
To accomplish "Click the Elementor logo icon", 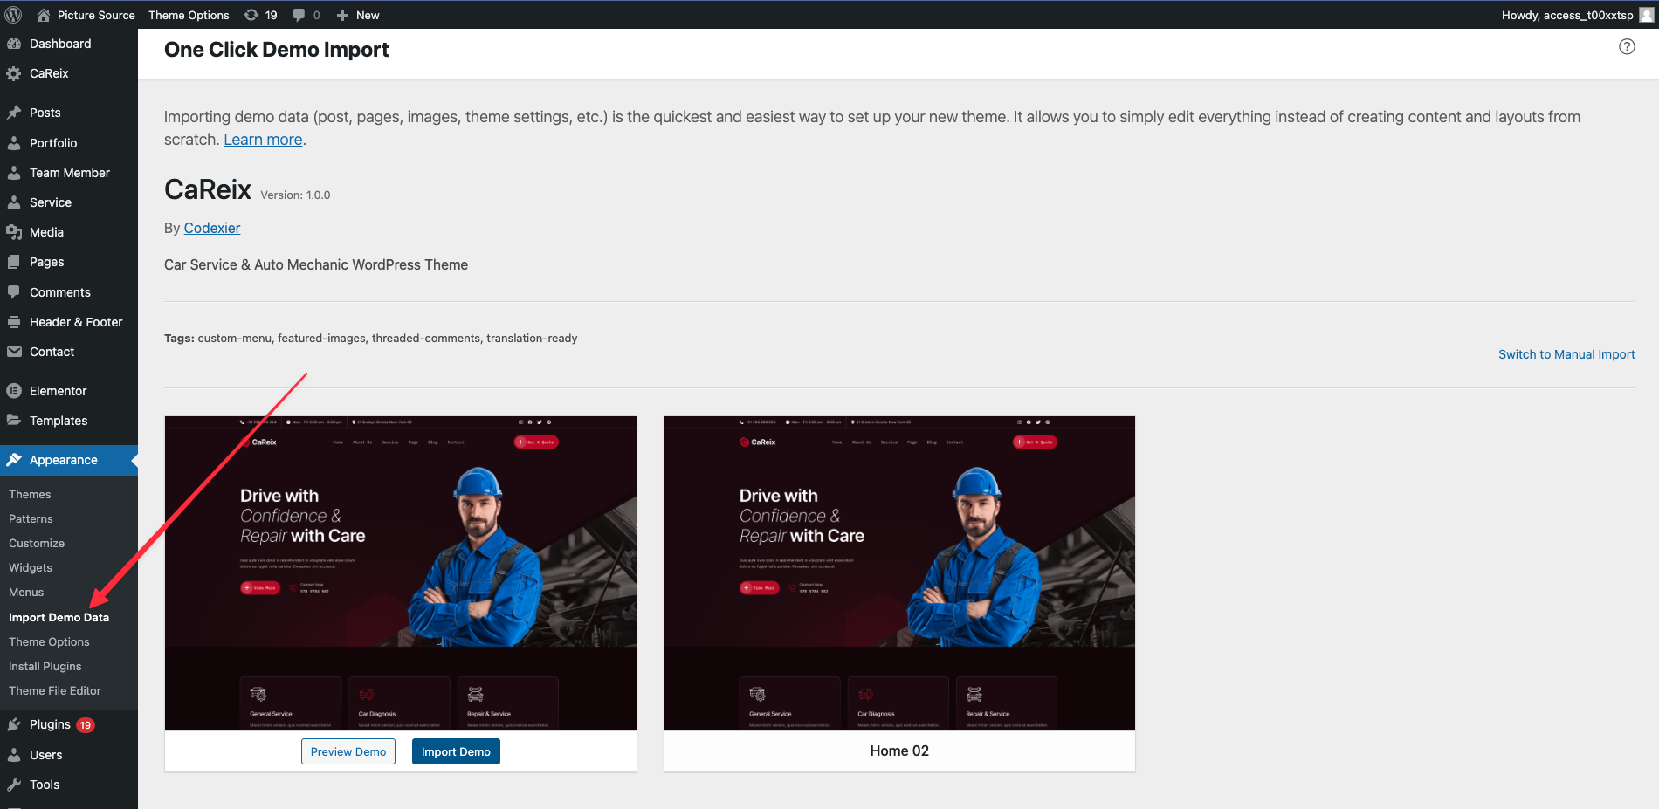I will pyautogui.click(x=14, y=391).
